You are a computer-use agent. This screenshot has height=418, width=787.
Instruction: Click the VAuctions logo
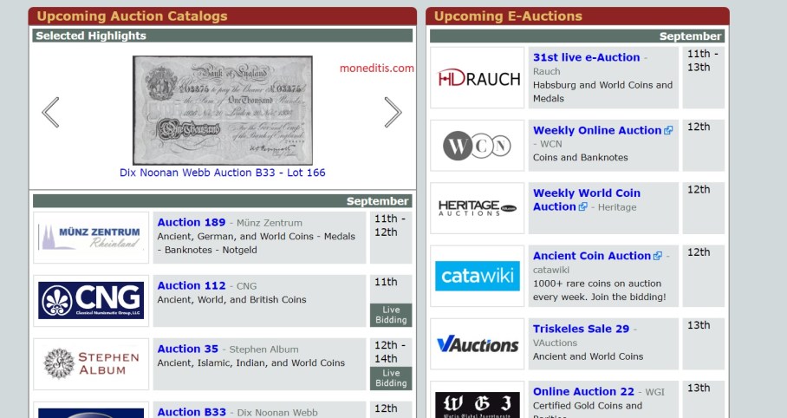click(478, 344)
